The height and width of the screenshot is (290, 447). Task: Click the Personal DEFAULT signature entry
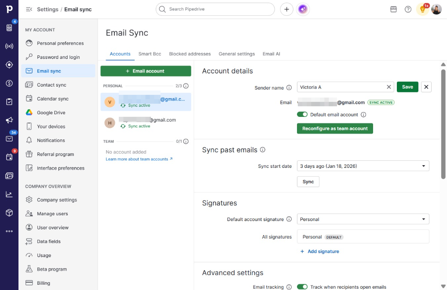pyautogui.click(x=363, y=237)
